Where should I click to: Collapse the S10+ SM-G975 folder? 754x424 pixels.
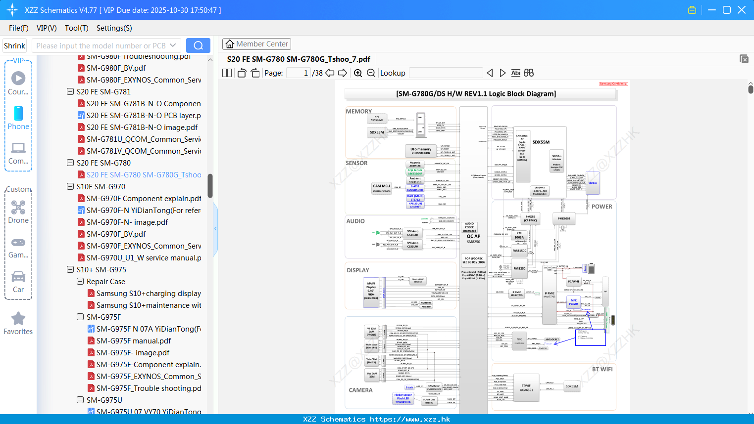(x=70, y=270)
